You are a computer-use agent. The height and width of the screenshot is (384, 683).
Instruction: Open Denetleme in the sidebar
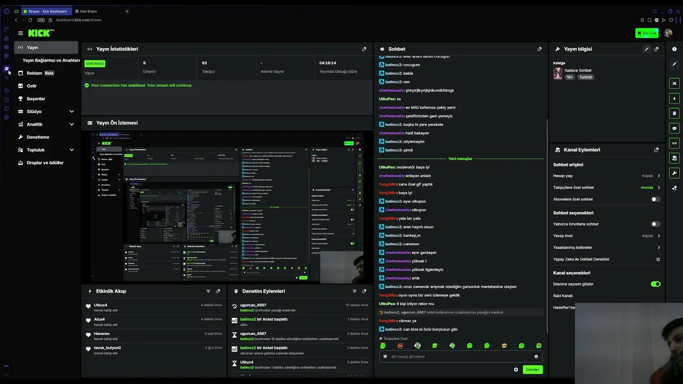tap(46, 137)
